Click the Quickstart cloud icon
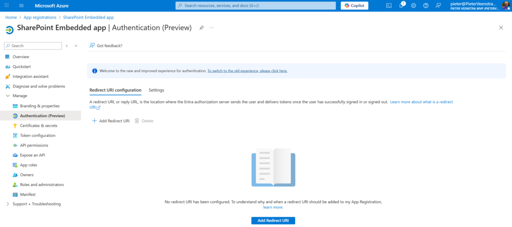 pos(7,66)
